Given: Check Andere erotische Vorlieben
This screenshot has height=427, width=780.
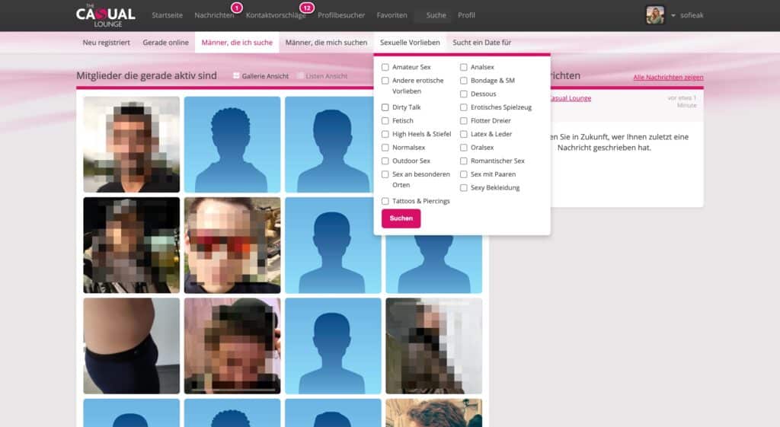Looking at the screenshot, I should (x=385, y=81).
